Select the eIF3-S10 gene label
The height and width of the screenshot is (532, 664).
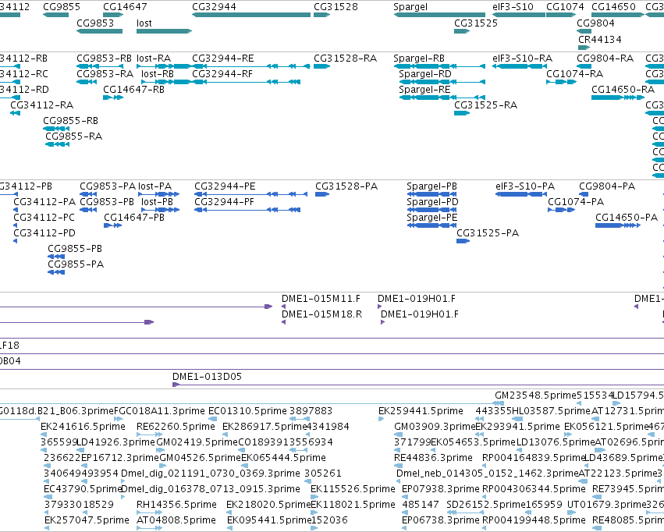tap(513, 7)
